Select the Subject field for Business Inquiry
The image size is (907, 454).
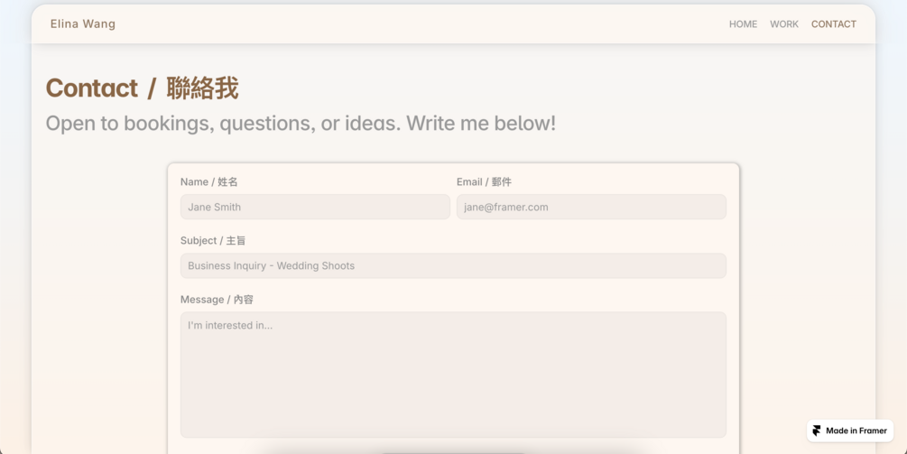coord(453,266)
